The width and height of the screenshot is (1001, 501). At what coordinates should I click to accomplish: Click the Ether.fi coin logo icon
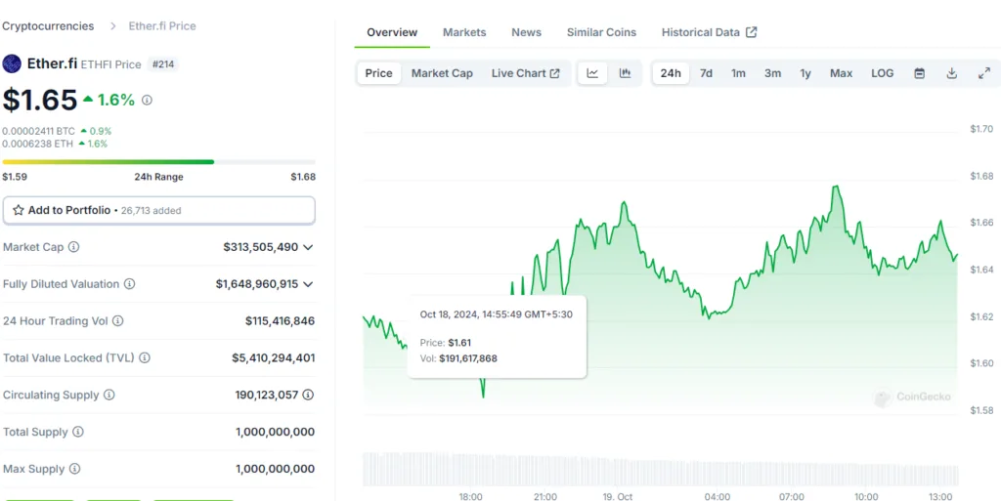[x=12, y=63]
